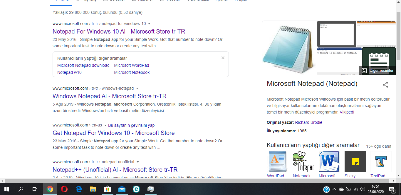
Task: Open the Mail app from the taskbar
Action: coord(122,189)
